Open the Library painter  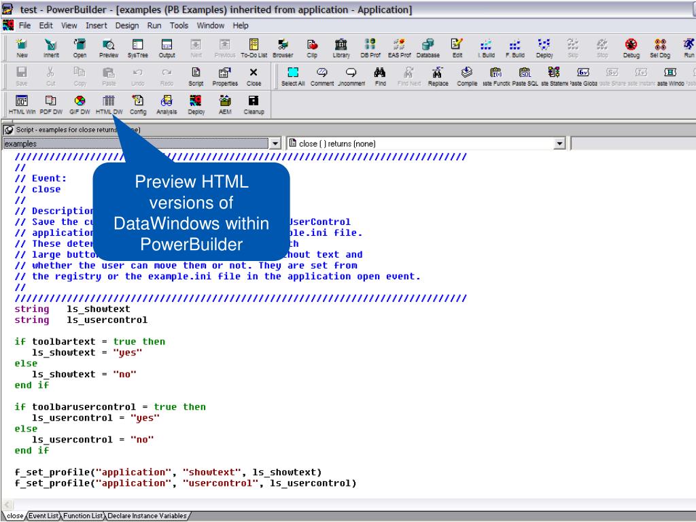pyautogui.click(x=341, y=48)
